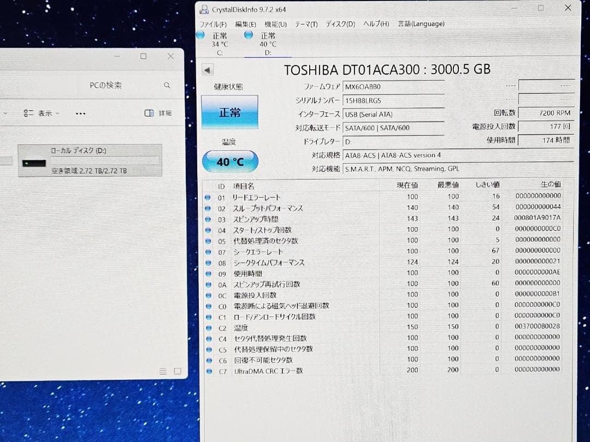Viewport: 590px width, 442px height.
Task: Click the blue status orb for drive C:
Action: point(200,35)
